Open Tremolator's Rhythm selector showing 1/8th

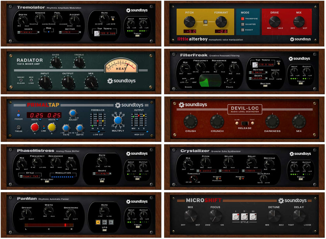(x=70, y=32)
